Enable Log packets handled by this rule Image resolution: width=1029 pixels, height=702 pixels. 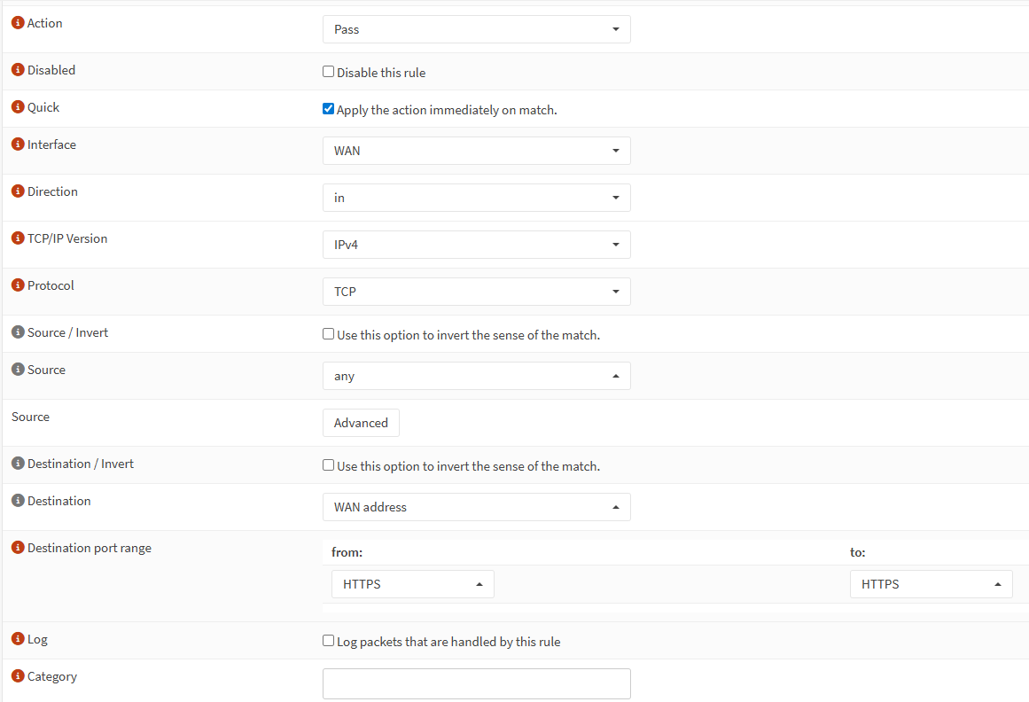pos(329,641)
